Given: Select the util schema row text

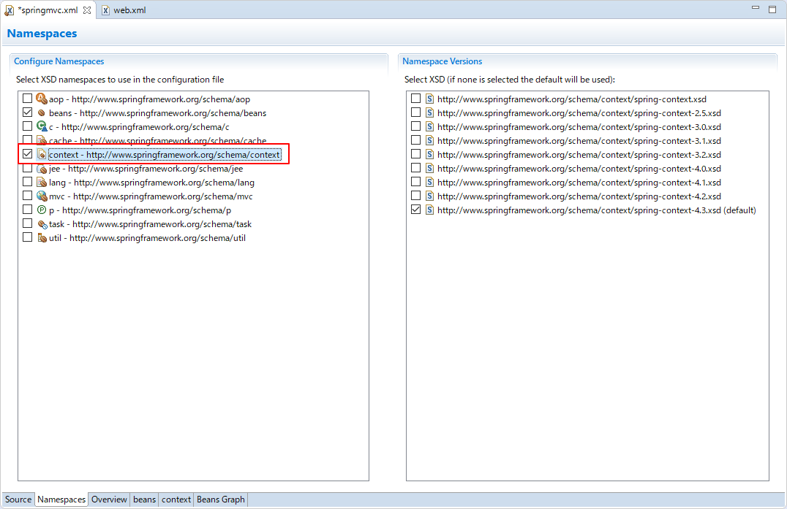Looking at the screenshot, I should click(x=147, y=238).
